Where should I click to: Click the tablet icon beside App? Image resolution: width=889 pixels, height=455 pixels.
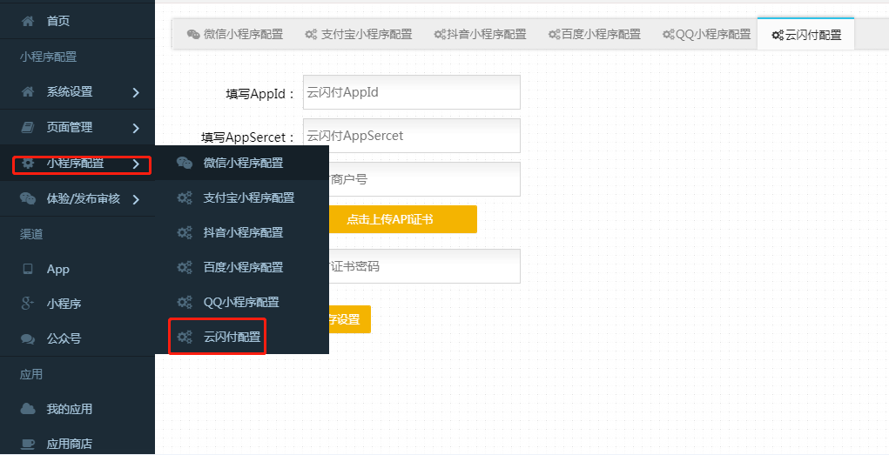click(x=27, y=269)
